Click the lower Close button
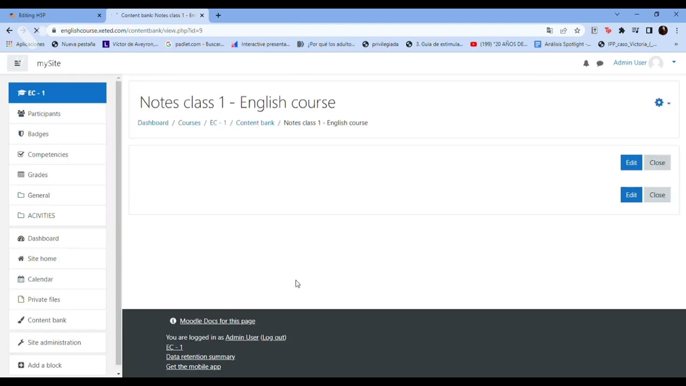 click(657, 195)
